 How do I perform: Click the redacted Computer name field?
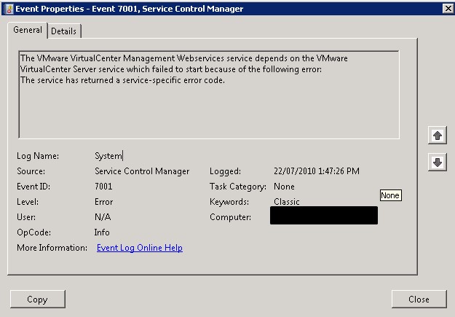323,216
